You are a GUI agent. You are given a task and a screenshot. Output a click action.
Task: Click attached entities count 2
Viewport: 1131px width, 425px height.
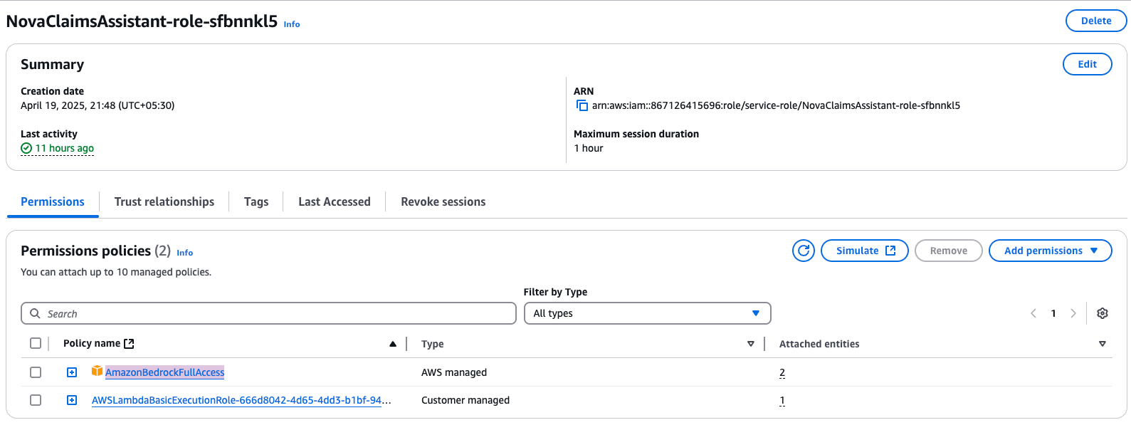782,372
